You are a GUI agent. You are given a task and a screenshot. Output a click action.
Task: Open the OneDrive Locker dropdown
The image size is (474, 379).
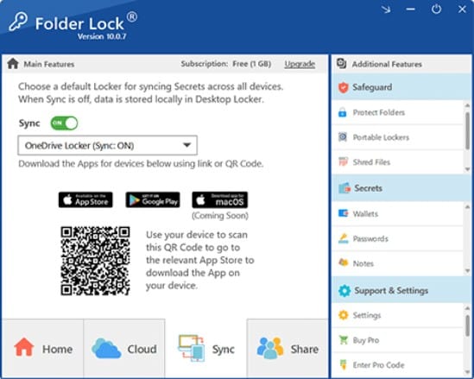(x=107, y=145)
